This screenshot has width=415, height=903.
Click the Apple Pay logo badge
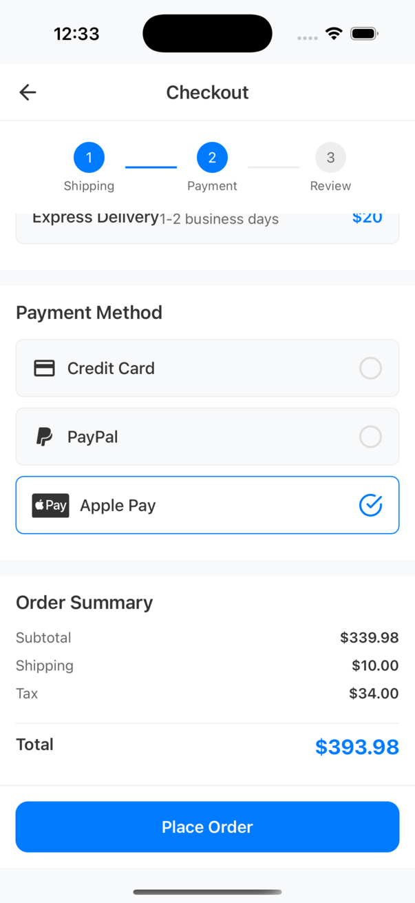pos(50,506)
